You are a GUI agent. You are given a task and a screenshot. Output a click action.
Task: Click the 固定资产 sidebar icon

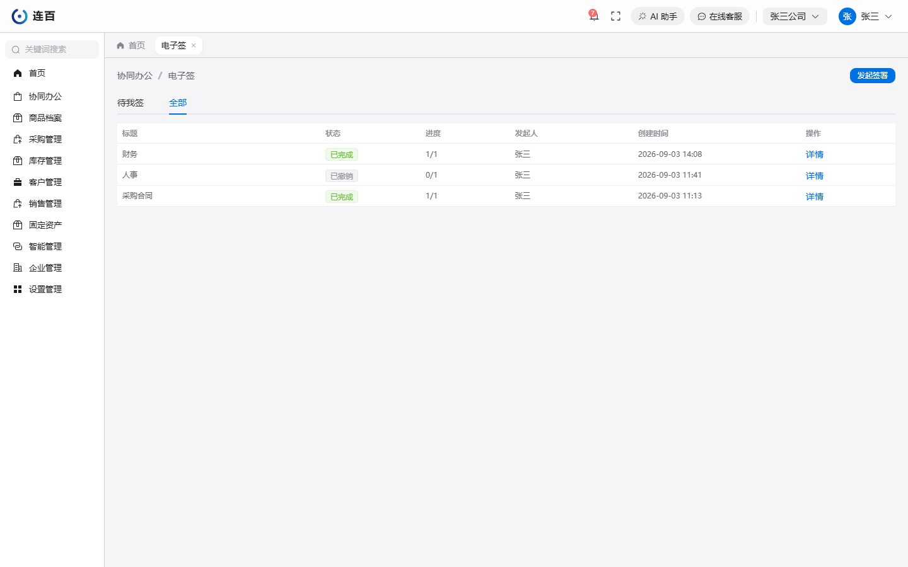[x=18, y=226]
